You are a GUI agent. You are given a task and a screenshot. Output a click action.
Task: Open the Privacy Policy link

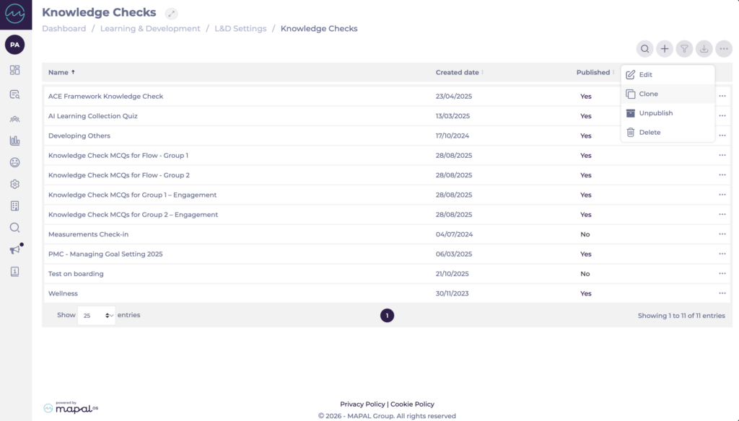pos(363,404)
